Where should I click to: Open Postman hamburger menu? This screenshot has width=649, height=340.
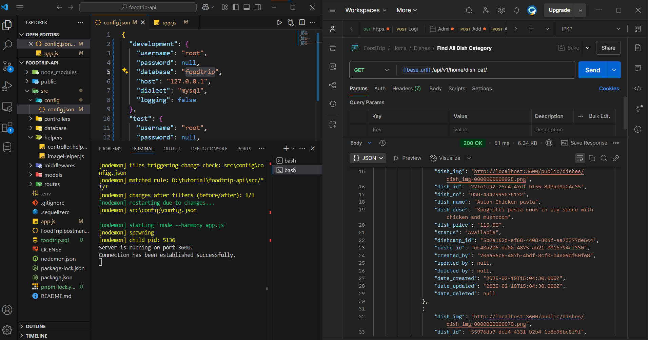pos(332,10)
